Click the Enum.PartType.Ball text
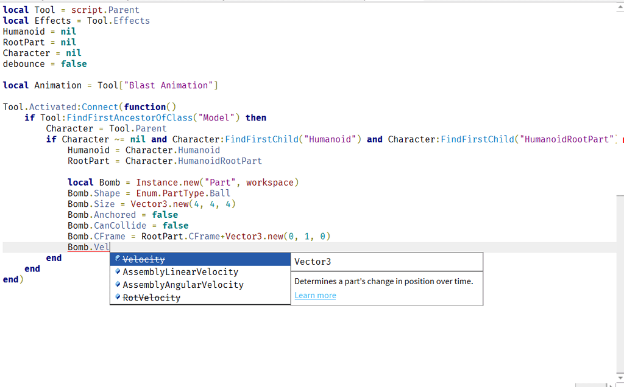 pyautogui.click(x=183, y=193)
